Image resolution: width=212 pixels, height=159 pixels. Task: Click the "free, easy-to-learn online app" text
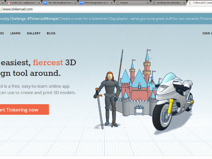(x=41, y=86)
